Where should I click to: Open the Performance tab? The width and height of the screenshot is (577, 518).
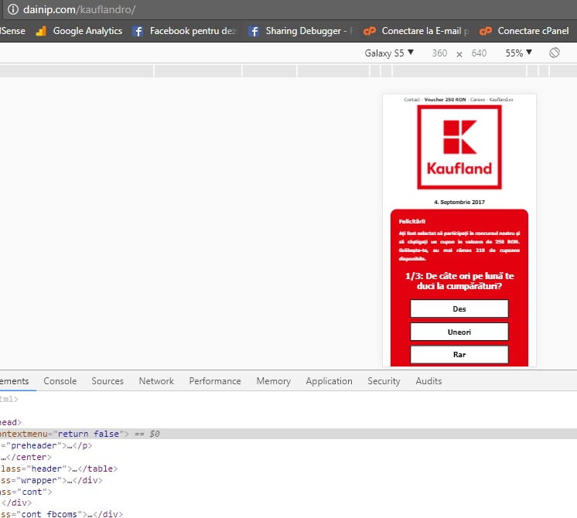(215, 381)
